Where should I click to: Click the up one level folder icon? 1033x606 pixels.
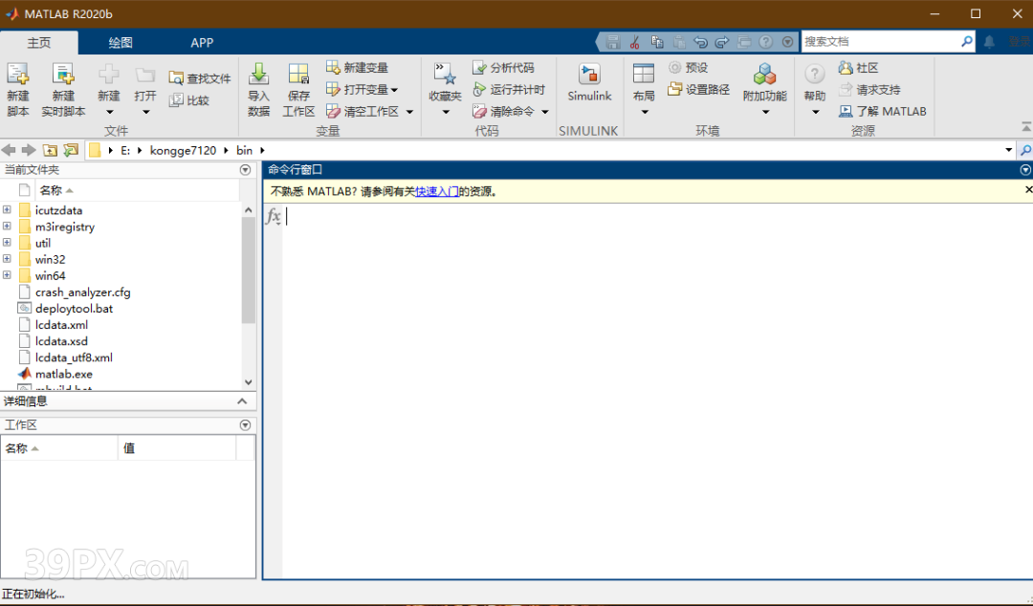(50, 150)
